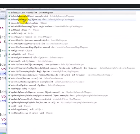
Task: Select updateByExampleSelective method proposal
Action: (x=72, y=95)
